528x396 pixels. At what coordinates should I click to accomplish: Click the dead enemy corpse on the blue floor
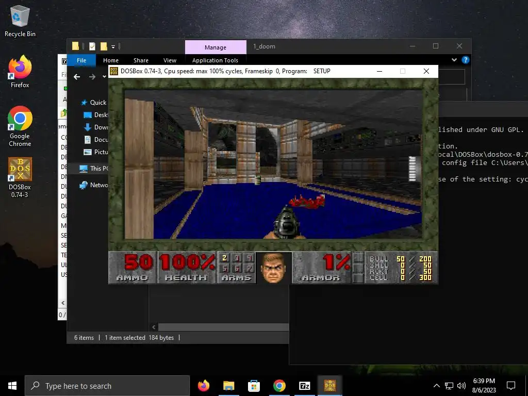[307, 202]
